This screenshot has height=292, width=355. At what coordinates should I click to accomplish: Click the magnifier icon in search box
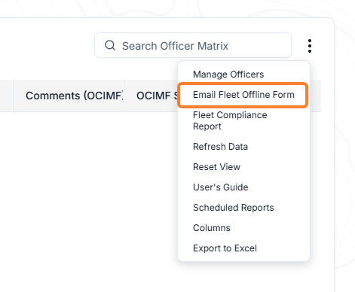110,45
